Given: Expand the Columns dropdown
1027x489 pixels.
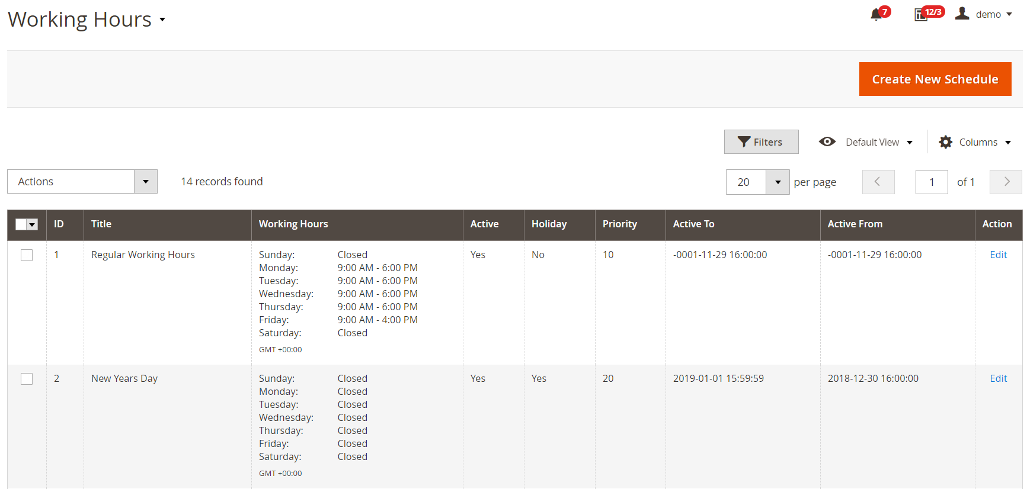Looking at the screenshot, I should pos(1008,143).
